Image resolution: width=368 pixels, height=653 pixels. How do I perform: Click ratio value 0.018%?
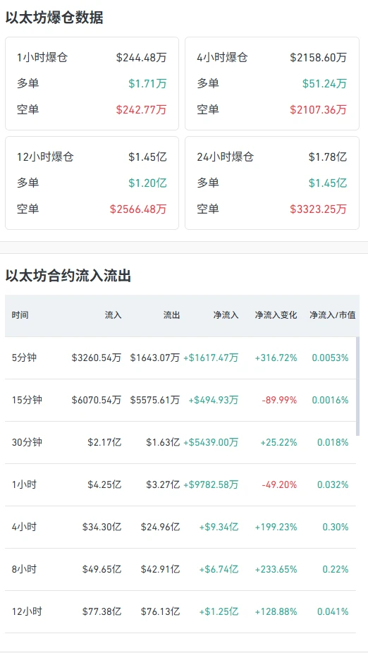pyautogui.click(x=333, y=442)
